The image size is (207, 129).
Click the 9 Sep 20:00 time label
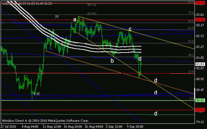click(135, 127)
